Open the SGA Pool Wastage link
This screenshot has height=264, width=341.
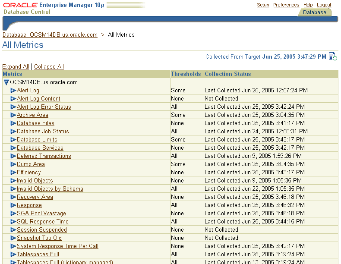click(x=41, y=214)
